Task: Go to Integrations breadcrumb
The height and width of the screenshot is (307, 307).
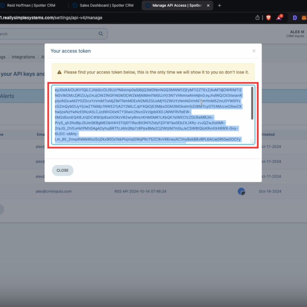Action: (23, 57)
